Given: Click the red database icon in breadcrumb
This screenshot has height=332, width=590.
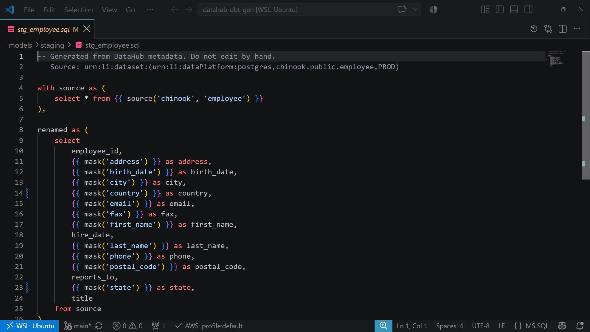Looking at the screenshot, I should (x=79, y=45).
